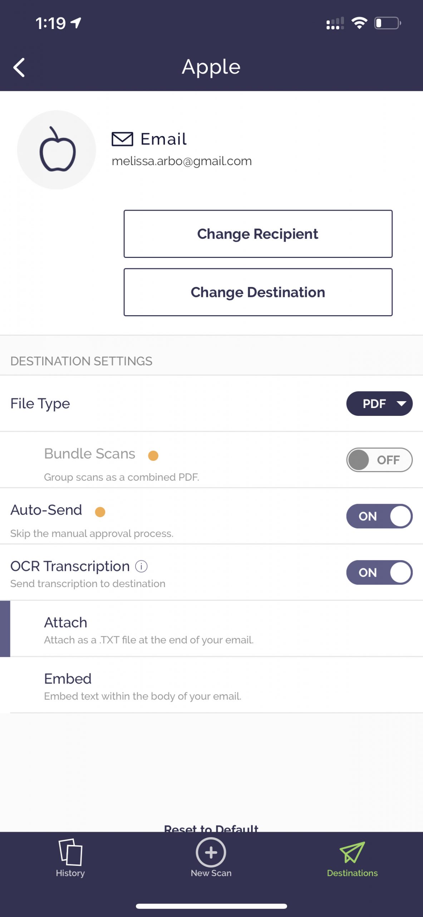Image resolution: width=423 pixels, height=917 pixels.
Task: Open the OCR Transcription info icon
Action: [141, 566]
